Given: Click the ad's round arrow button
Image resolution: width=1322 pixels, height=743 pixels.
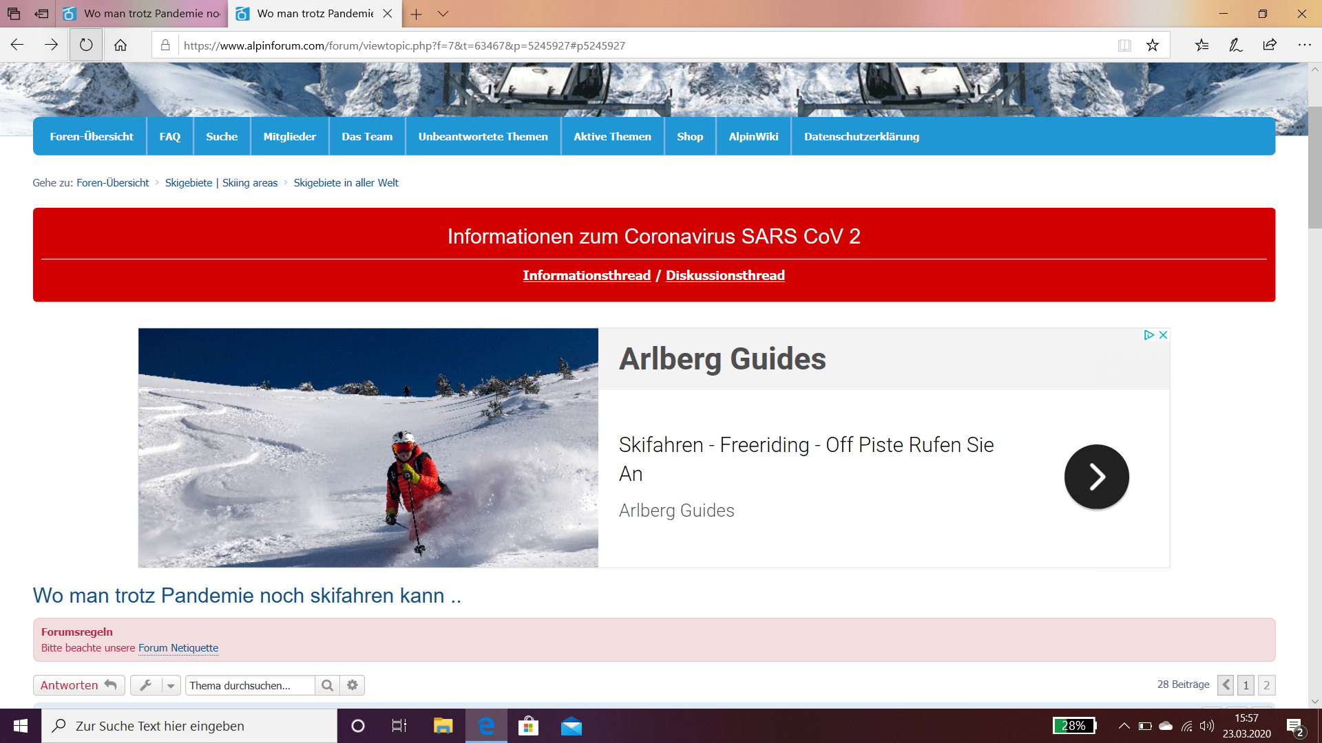Looking at the screenshot, I should (1096, 477).
